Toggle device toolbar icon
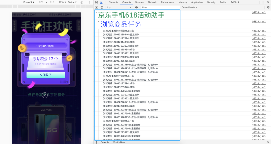Viewport: 271px width, 144px height. point(102,2)
